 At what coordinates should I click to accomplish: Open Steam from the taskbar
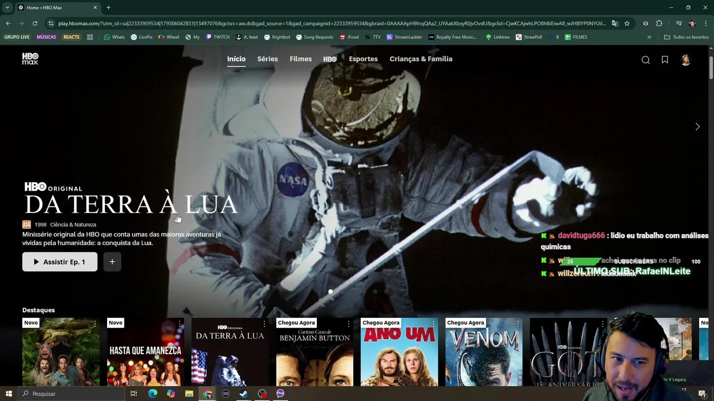[x=244, y=394]
